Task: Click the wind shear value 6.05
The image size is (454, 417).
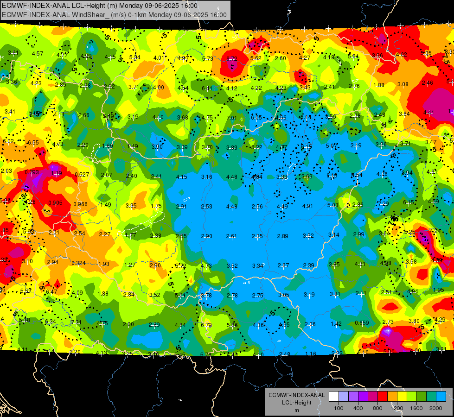Action: point(256,118)
